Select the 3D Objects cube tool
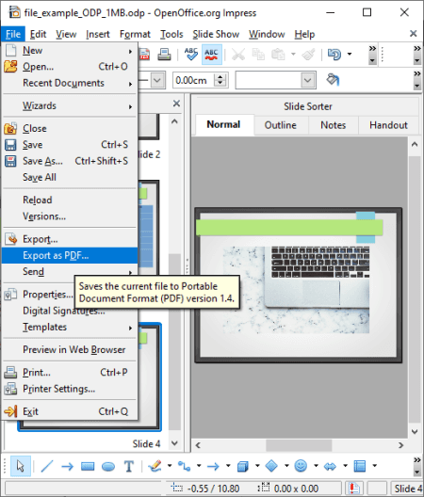Screen dimensions: 424x497 point(243,466)
